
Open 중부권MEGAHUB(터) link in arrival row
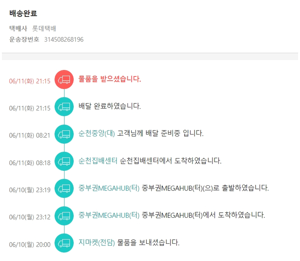click(109, 215)
